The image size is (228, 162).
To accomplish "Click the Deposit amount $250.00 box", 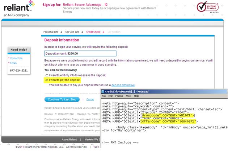I will point(80,54).
